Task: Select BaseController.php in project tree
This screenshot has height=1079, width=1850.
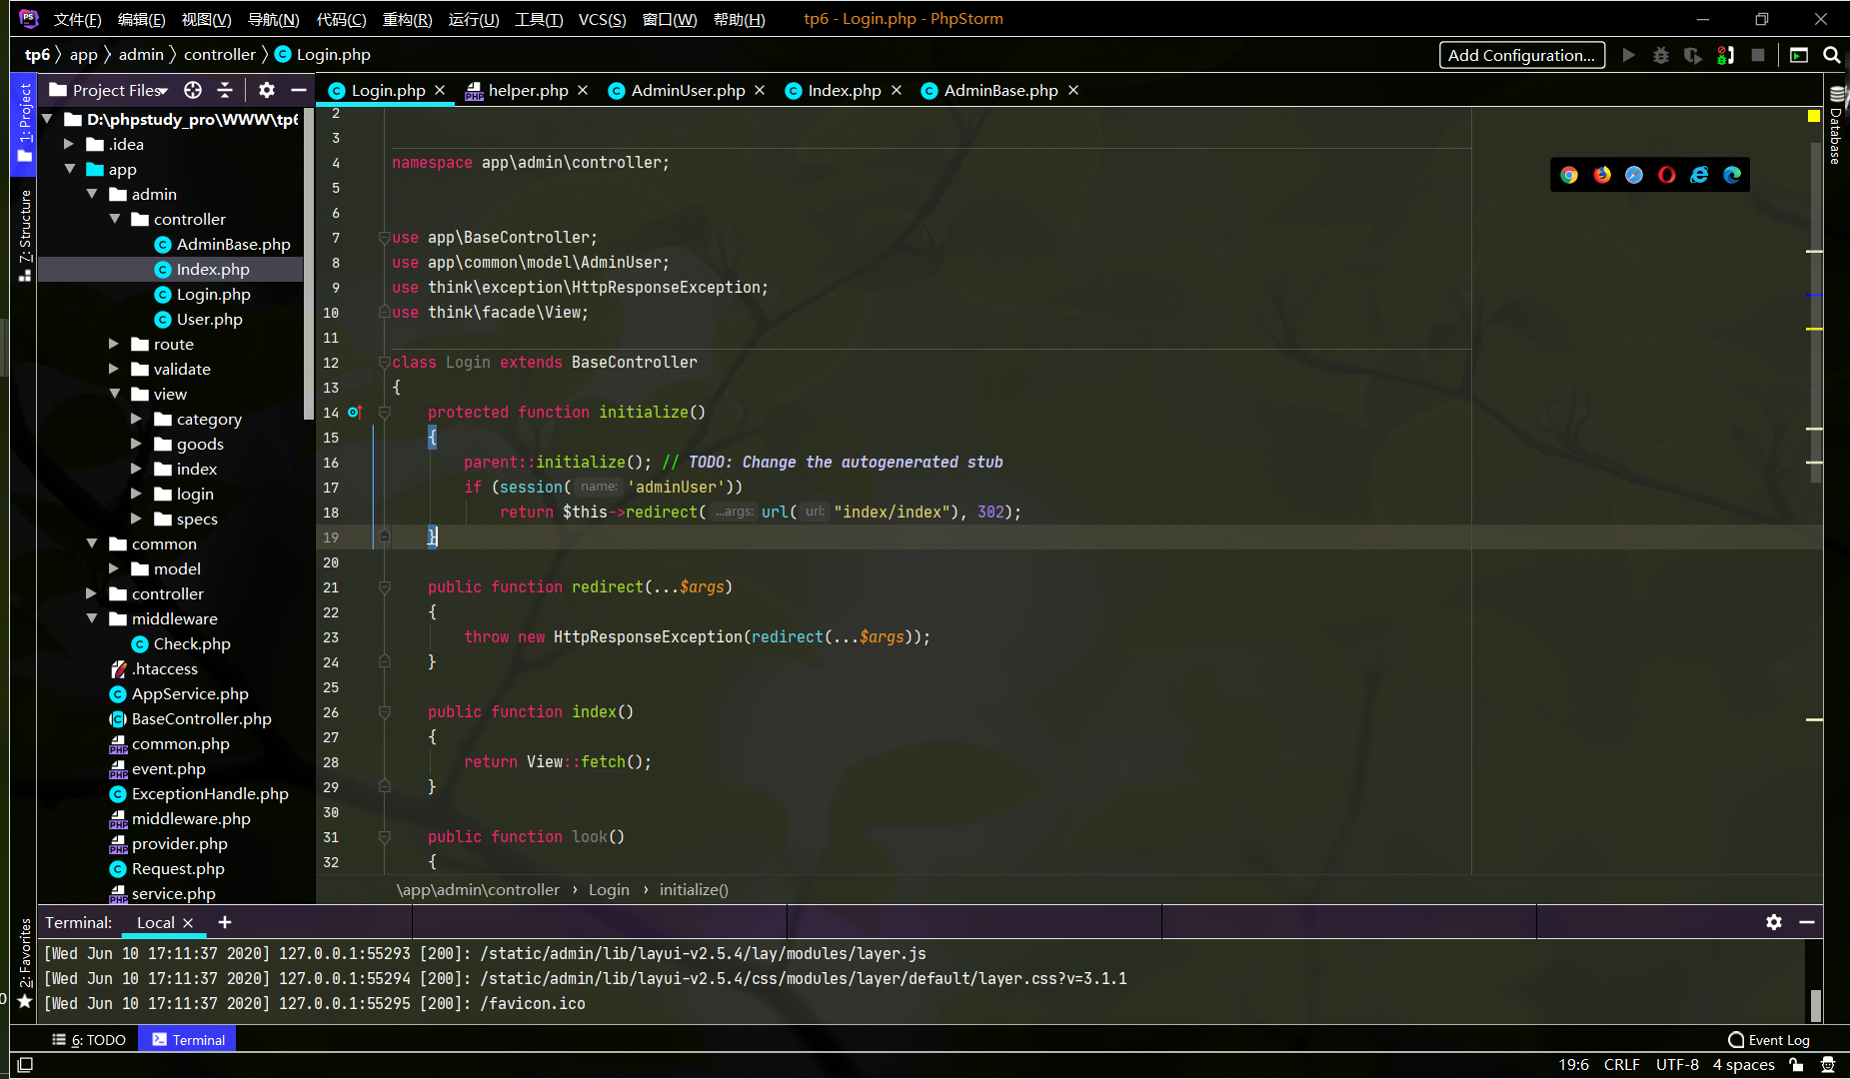Action: (201, 718)
